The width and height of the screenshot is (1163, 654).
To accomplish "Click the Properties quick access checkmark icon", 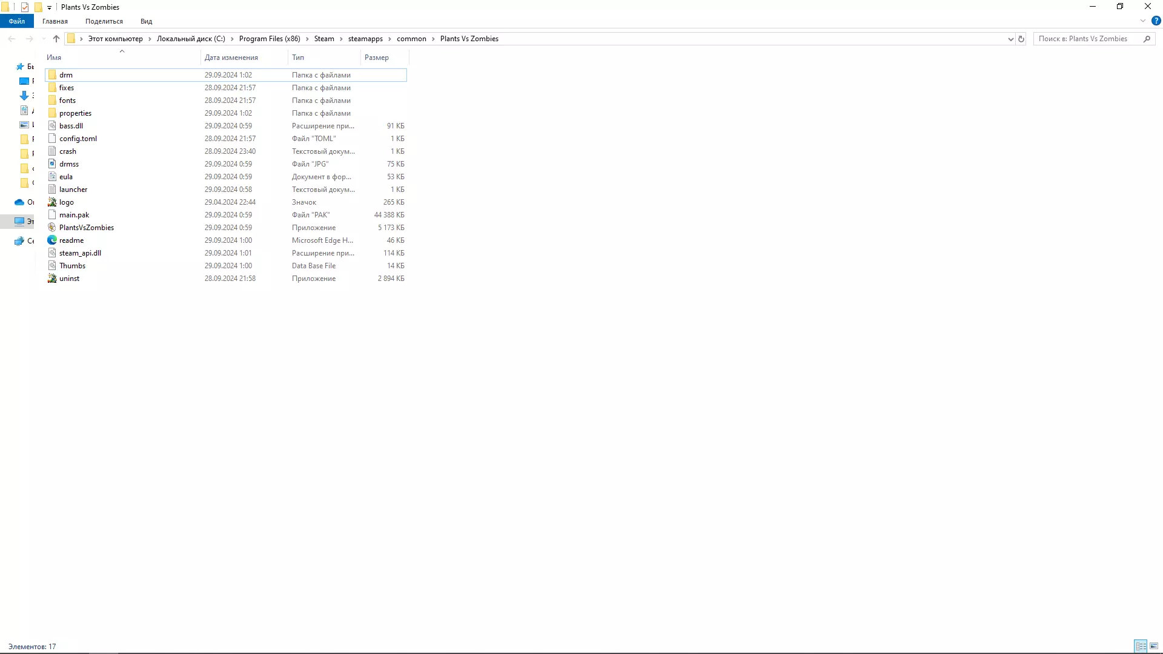I will tap(25, 7).
